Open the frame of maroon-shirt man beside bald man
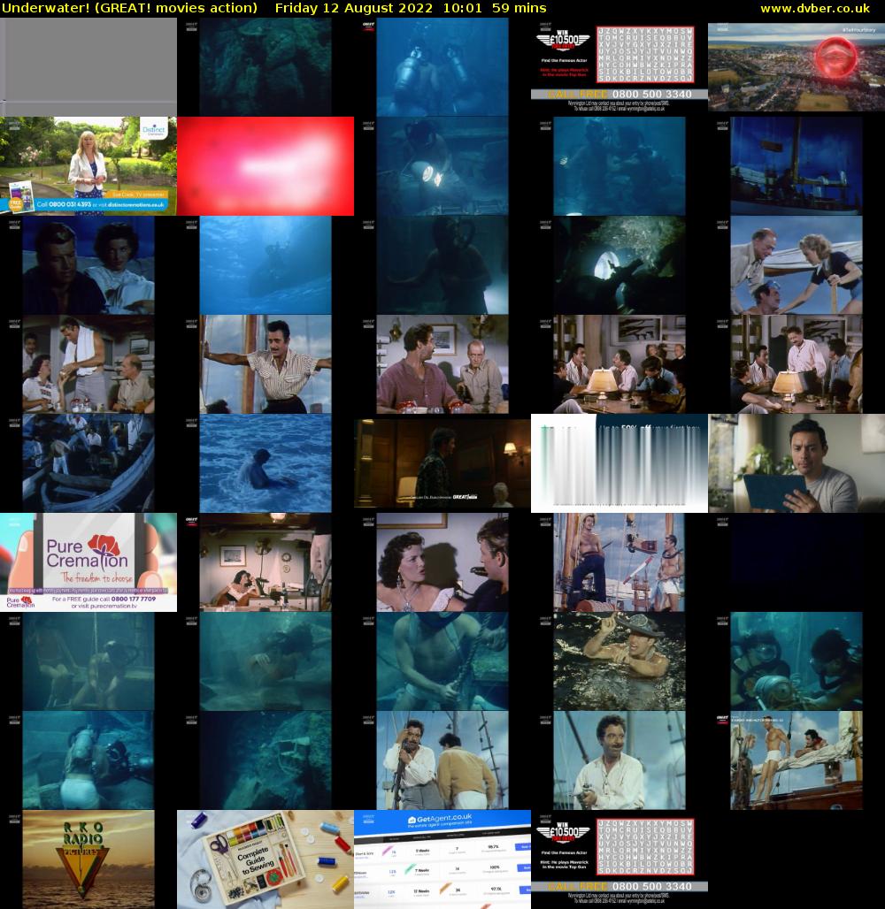Image resolution: width=885 pixels, height=909 pixels. point(442,364)
